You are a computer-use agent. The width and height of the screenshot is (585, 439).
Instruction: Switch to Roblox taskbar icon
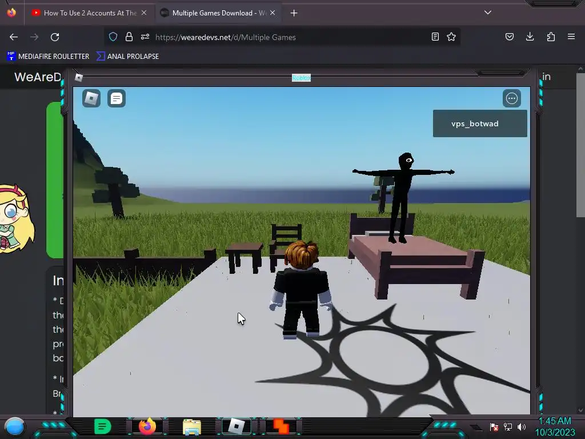pos(236,426)
